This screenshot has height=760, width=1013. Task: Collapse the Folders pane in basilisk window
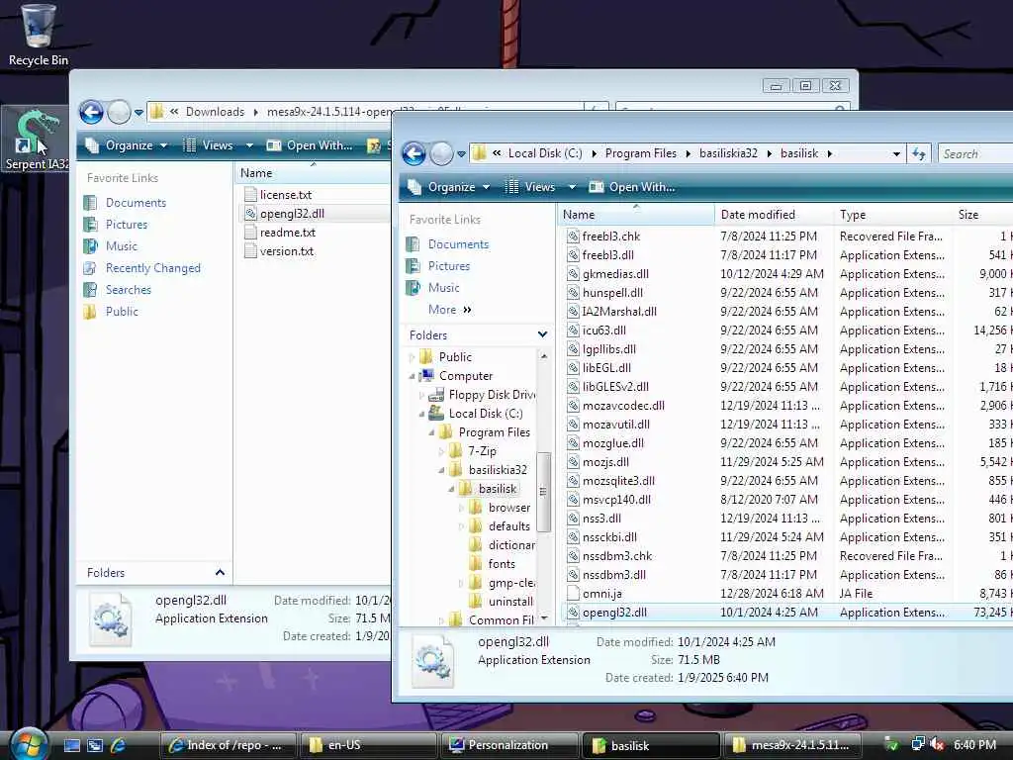pos(542,334)
